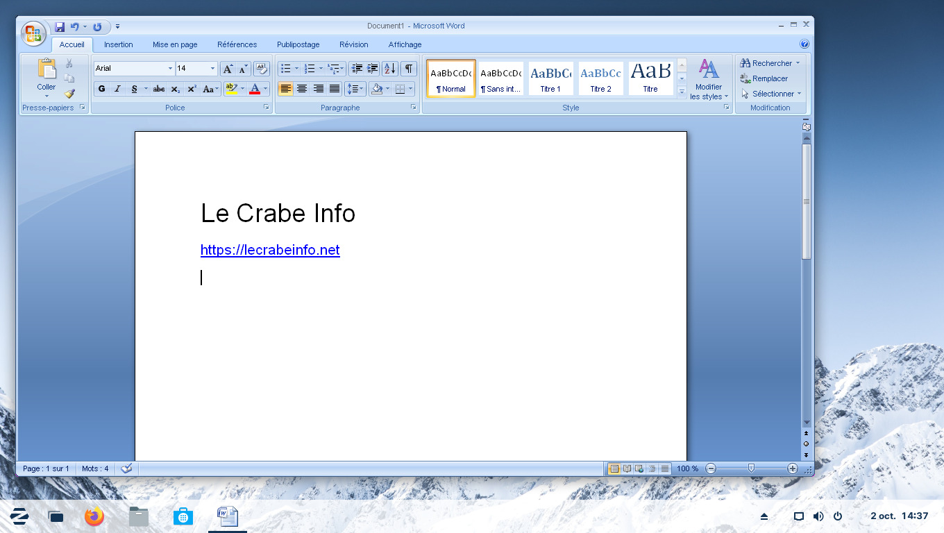This screenshot has height=533, width=944.
Task: Apply the Titre 2 style
Action: (600, 78)
